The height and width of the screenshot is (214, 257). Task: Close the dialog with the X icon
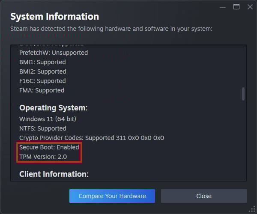coord(249,7)
